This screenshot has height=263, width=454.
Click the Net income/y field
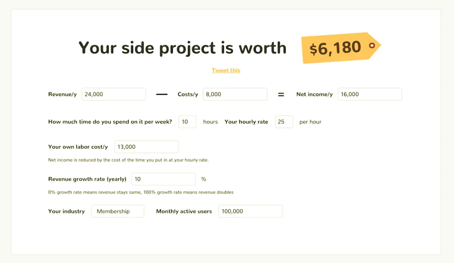pos(369,94)
